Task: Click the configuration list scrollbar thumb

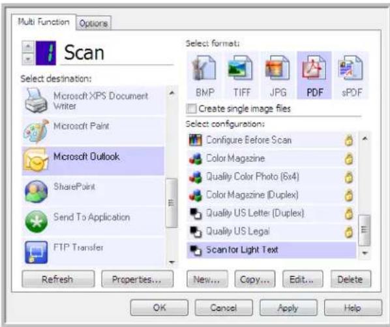Action: tap(365, 230)
